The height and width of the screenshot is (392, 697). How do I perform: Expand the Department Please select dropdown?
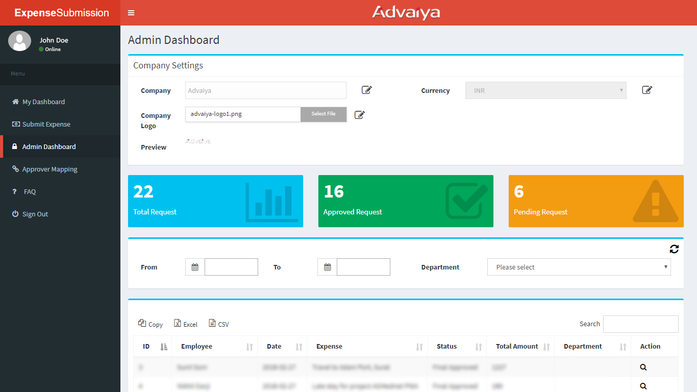[x=579, y=267]
